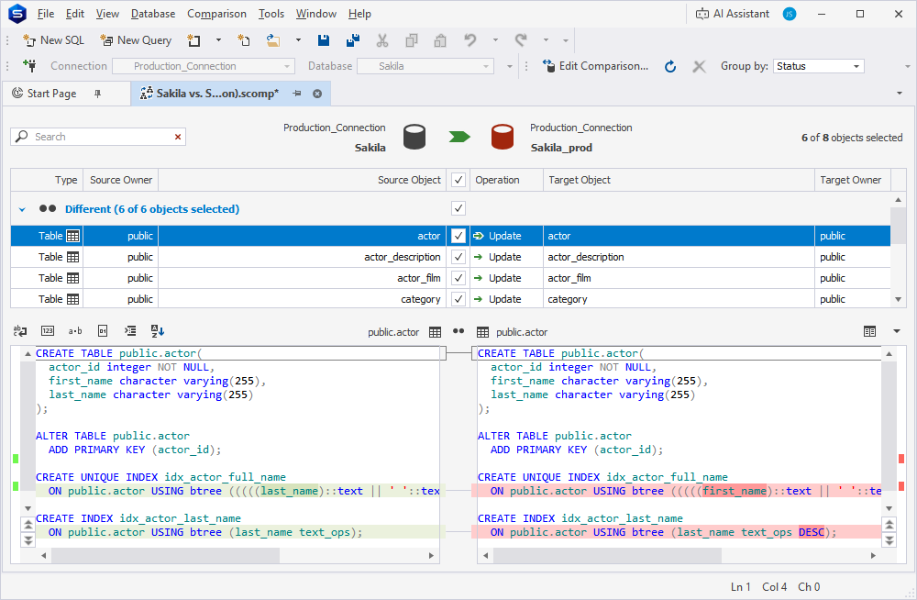Click the user account avatar icon

[790, 14]
